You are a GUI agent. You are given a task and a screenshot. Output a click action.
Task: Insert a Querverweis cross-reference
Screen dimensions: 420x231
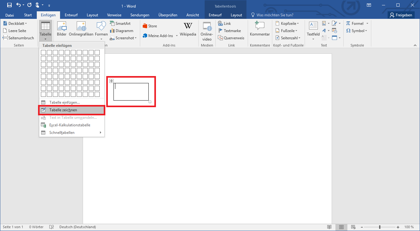(x=231, y=38)
